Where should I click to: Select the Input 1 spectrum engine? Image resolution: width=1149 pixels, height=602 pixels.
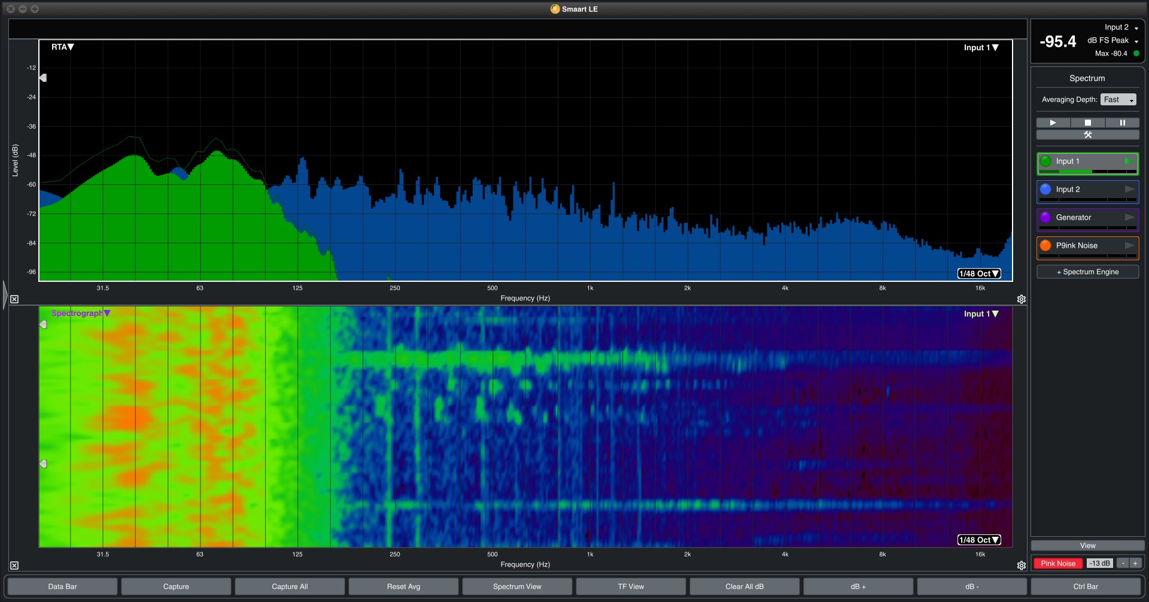click(x=1088, y=163)
